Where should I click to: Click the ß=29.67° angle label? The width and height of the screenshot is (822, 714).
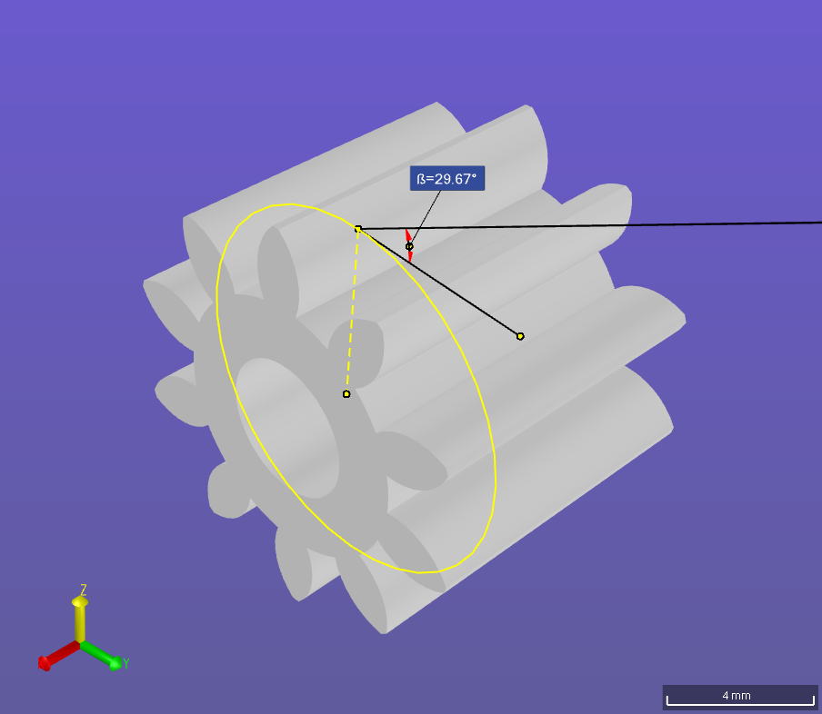tap(446, 179)
